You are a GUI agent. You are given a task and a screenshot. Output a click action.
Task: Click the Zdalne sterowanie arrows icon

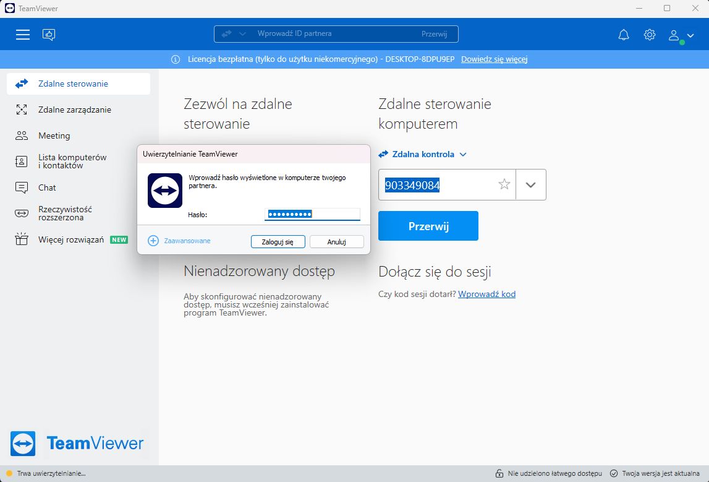[22, 84]
